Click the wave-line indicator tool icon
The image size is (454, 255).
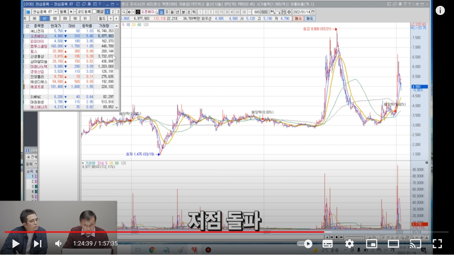[x=278, y=12]
